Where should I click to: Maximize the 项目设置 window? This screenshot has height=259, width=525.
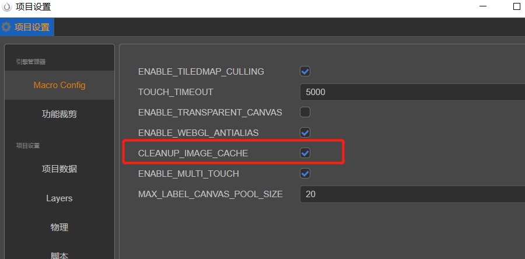click(x=516, y=6)
